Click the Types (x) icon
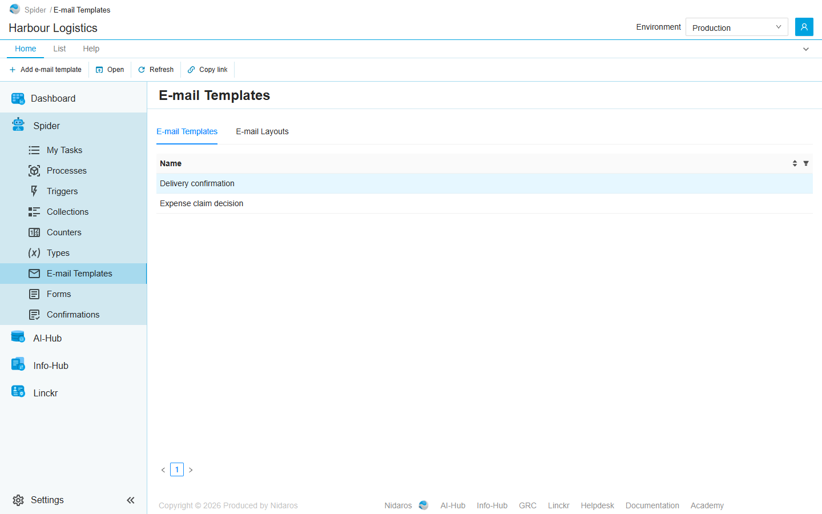Screen dimensions: 822x514 (34, 253)
